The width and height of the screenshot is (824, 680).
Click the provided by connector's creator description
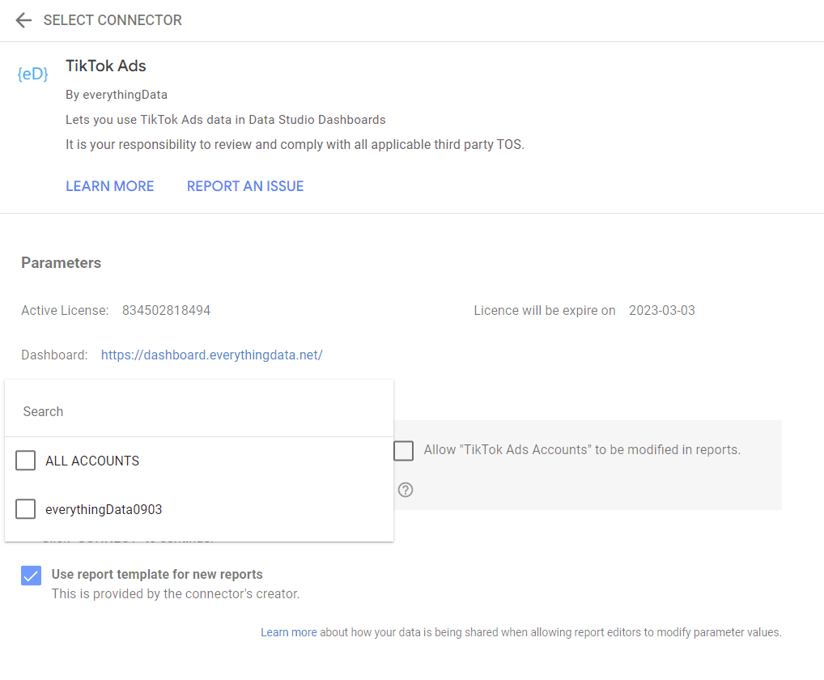(x=176, y=593)
